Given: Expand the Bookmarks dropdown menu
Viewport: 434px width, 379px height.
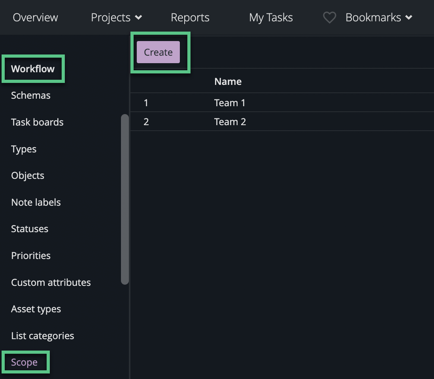Looking at the screenshot, I should pos(378,17).
